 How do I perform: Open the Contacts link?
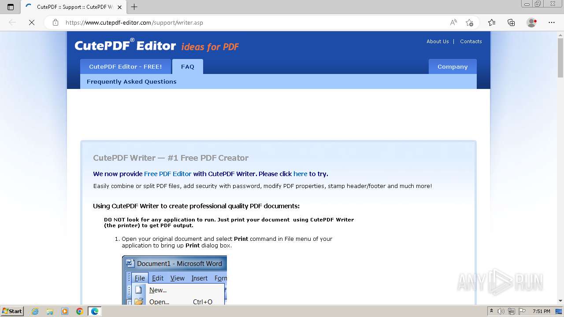click(471, 41)
